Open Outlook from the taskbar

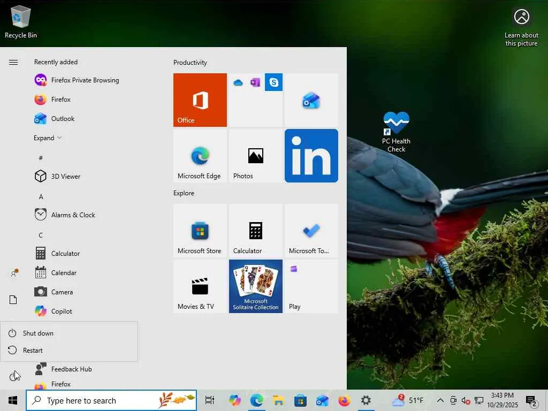point(322,400)
